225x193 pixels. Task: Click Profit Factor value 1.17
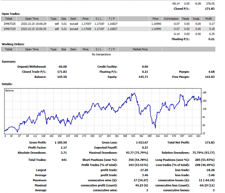click(64, 148)
